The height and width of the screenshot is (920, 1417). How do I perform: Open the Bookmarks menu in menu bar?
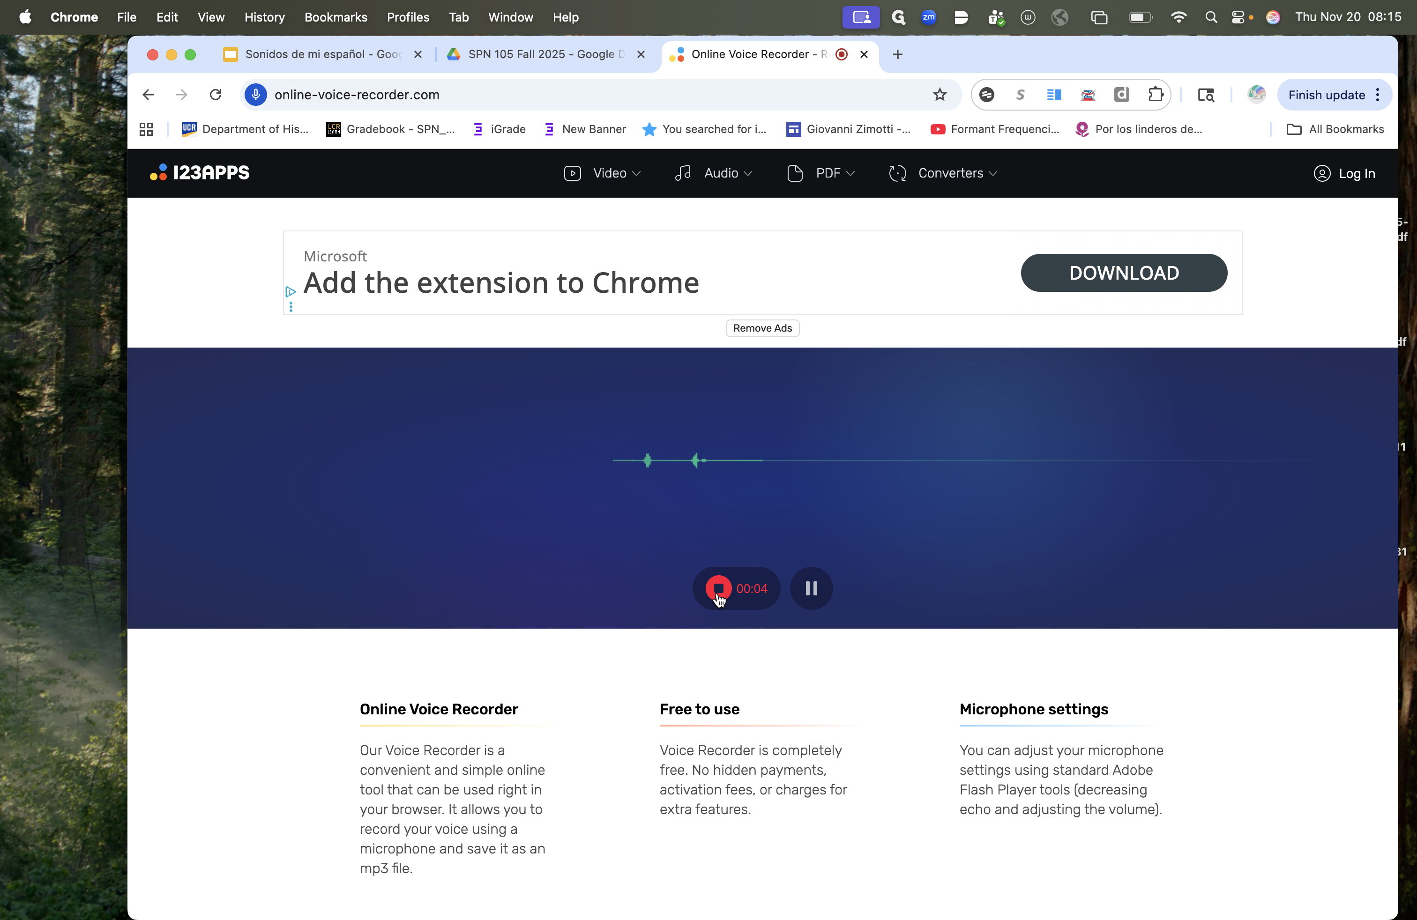coord(335,17)
